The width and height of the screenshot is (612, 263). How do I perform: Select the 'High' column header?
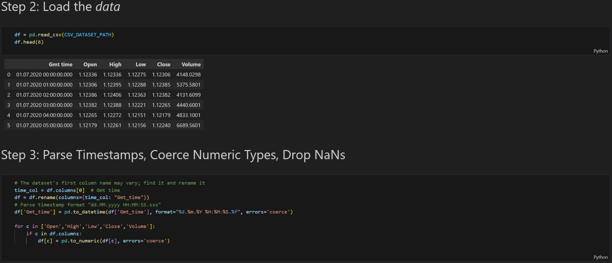tap(115, 64)
